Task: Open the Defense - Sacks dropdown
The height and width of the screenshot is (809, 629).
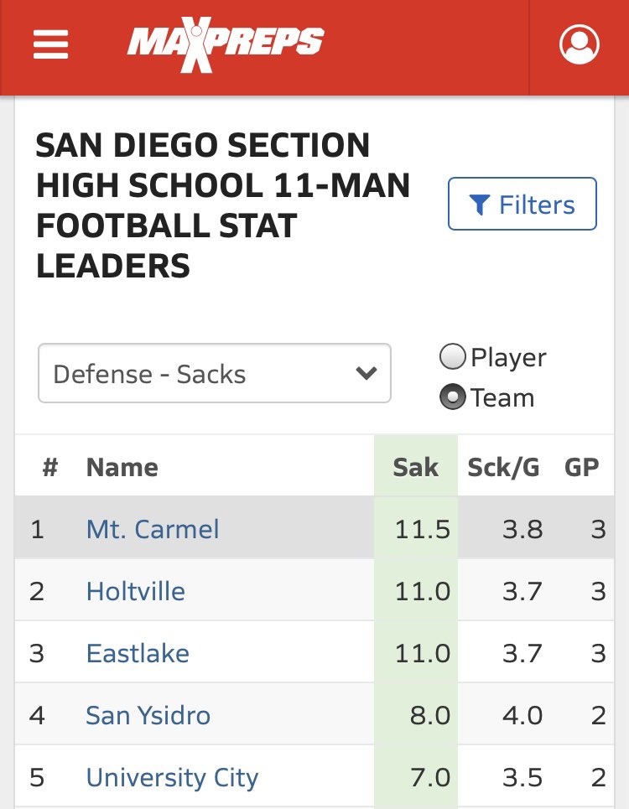Action: (x=214, y=373)
